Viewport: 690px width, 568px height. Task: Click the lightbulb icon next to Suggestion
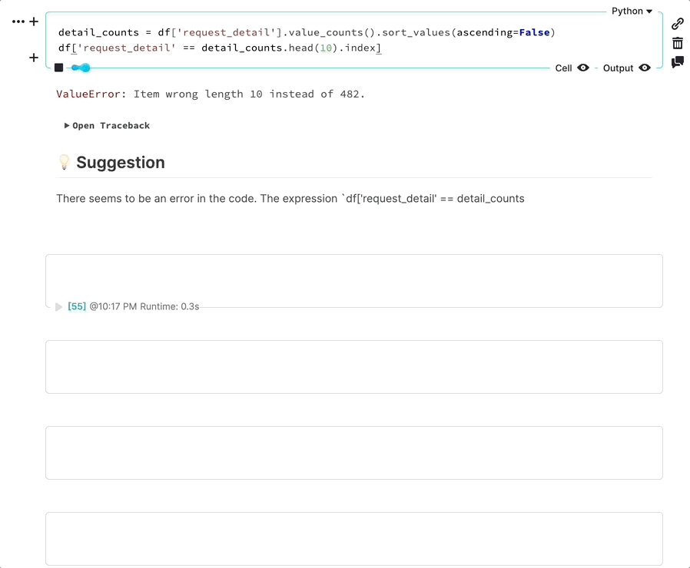point(65,162)
